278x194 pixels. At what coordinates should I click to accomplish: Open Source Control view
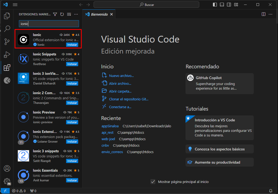coord(7,42)
